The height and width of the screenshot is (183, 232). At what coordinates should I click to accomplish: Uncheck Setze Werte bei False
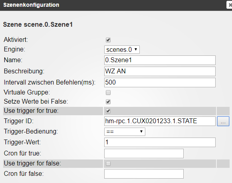tap(108, 102)
